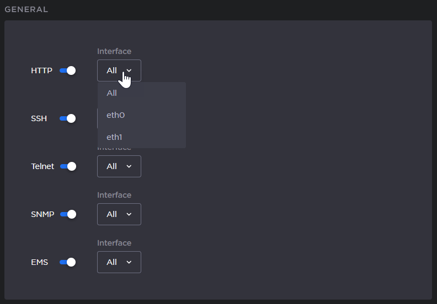Open the EMS Interface dropdown
The width and height of the screenshot is (437, 304).
click(119, 262)
